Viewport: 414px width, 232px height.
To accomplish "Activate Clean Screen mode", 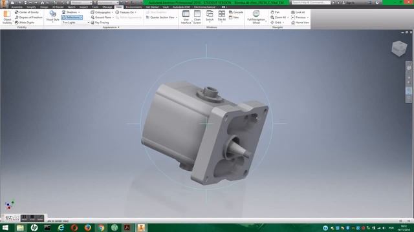I will click(x=197, y=17).
